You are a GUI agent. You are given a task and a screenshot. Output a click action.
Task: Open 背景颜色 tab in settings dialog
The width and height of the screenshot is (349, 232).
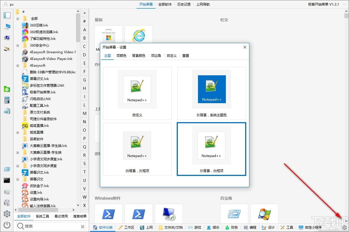[139, 55]
